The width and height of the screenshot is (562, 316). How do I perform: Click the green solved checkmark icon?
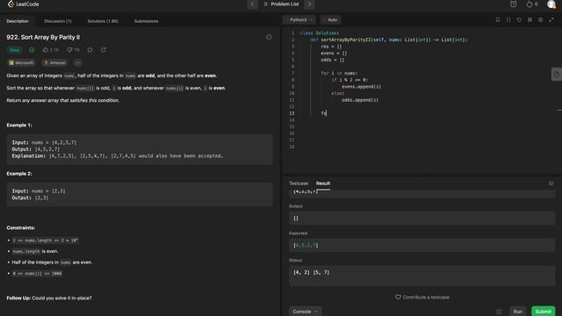pyautogui.click(x=32, y=50)
